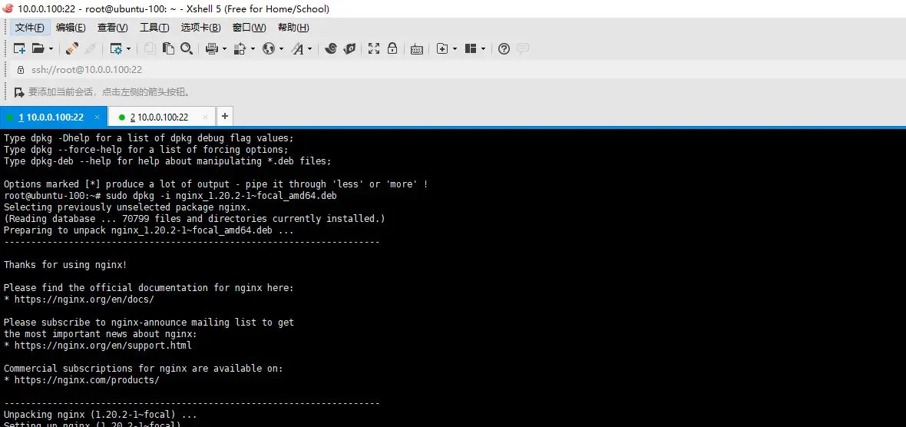Expand the Print dropdown arrow
This screenshot has width=906, height=427.
pos(224,49)
